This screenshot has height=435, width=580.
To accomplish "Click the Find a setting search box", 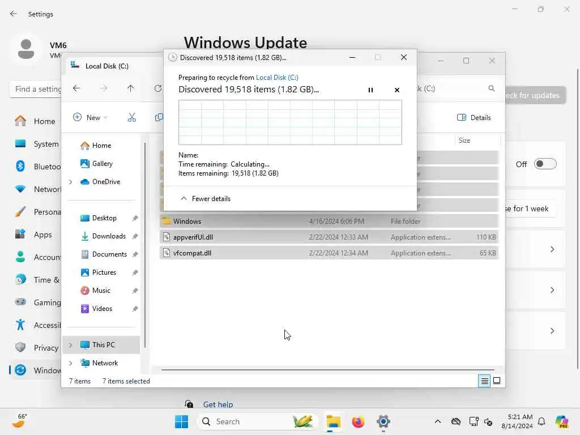I will click(36, 89).
